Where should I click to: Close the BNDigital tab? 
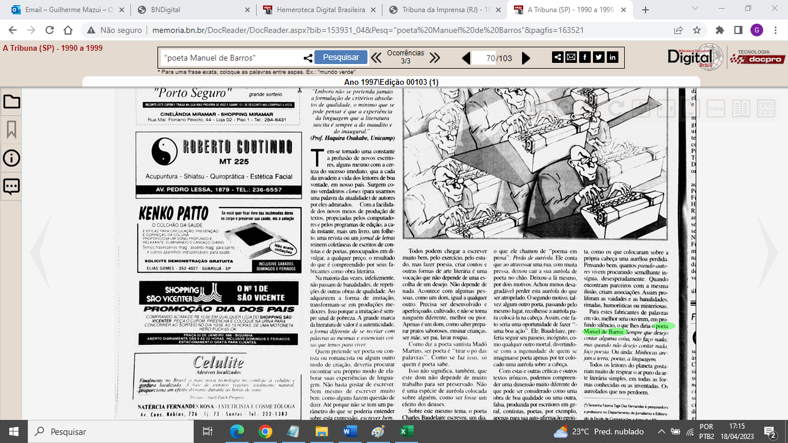[247, 10]
